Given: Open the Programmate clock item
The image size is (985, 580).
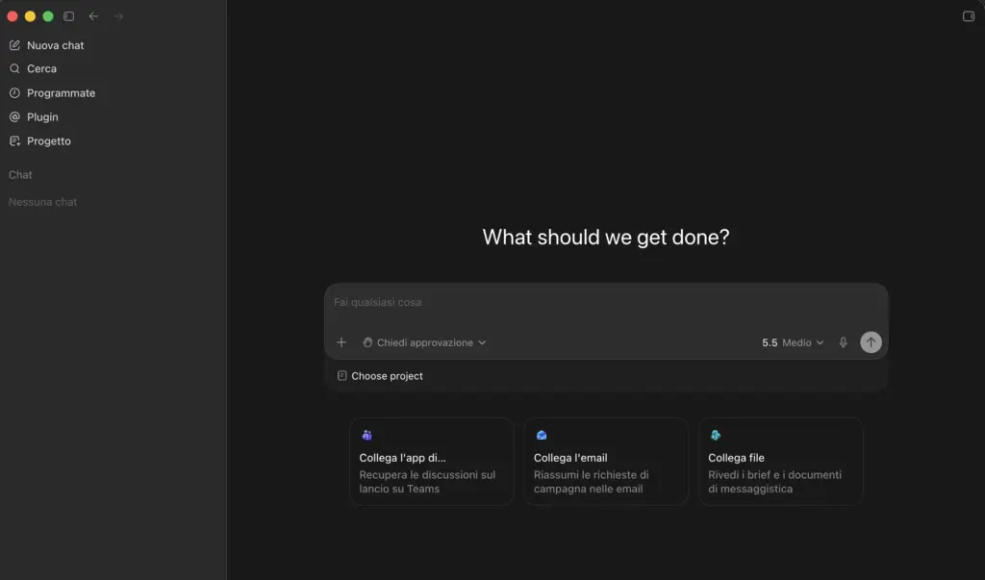Looking at the screenshot, I should pyautogui.click(x=52, y=93).
